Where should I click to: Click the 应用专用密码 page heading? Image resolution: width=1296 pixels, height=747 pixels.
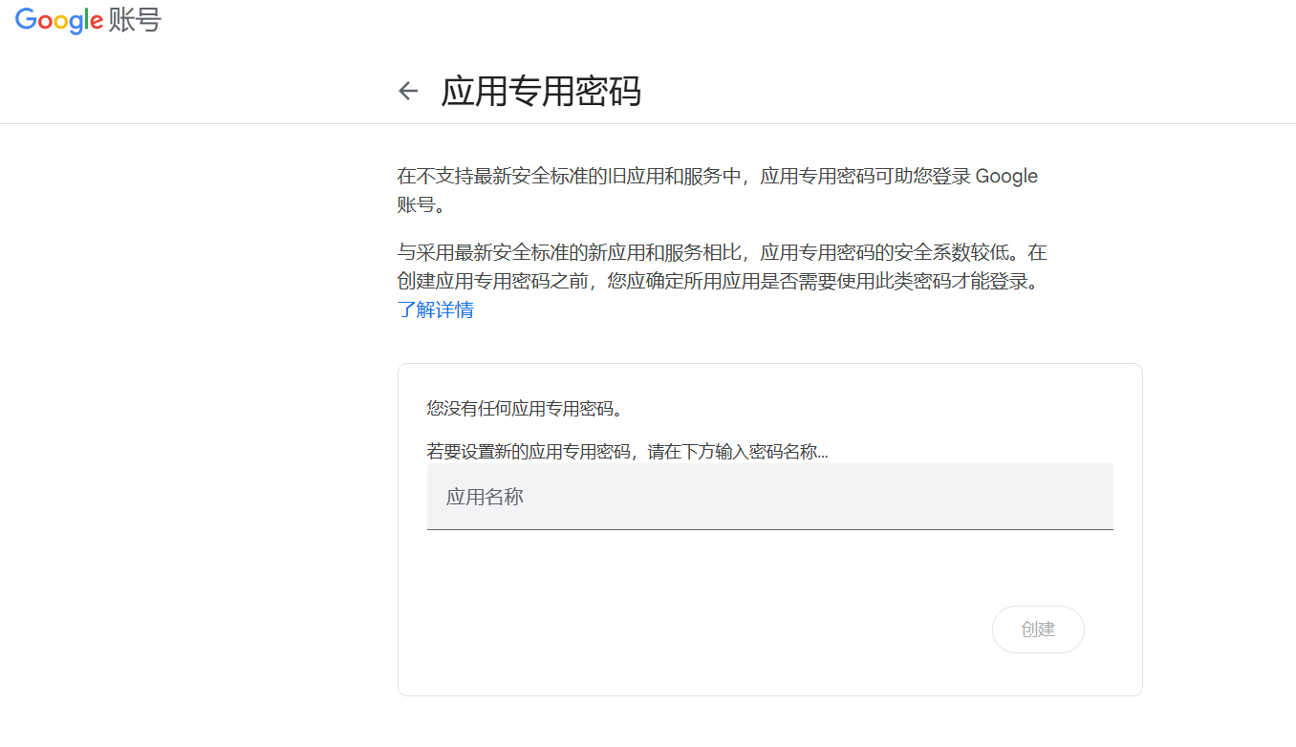pyautogui.click(x=541, y=92)
